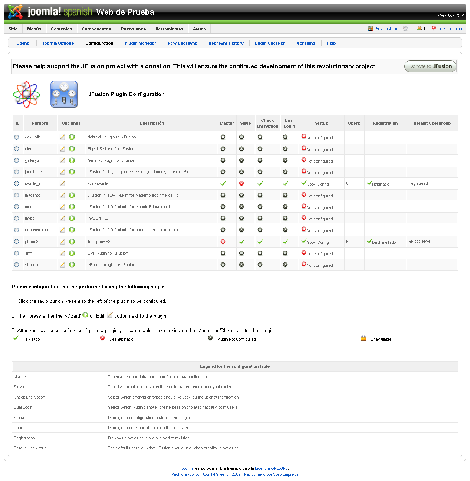470x481 pixels.
Task: View the Usersync History tab
Action: pos(226,43)
